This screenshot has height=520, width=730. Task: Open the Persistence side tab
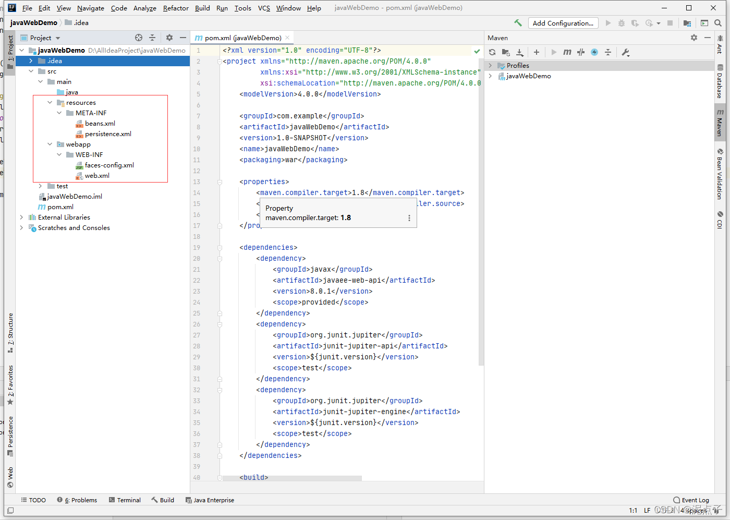pos(10,437)
